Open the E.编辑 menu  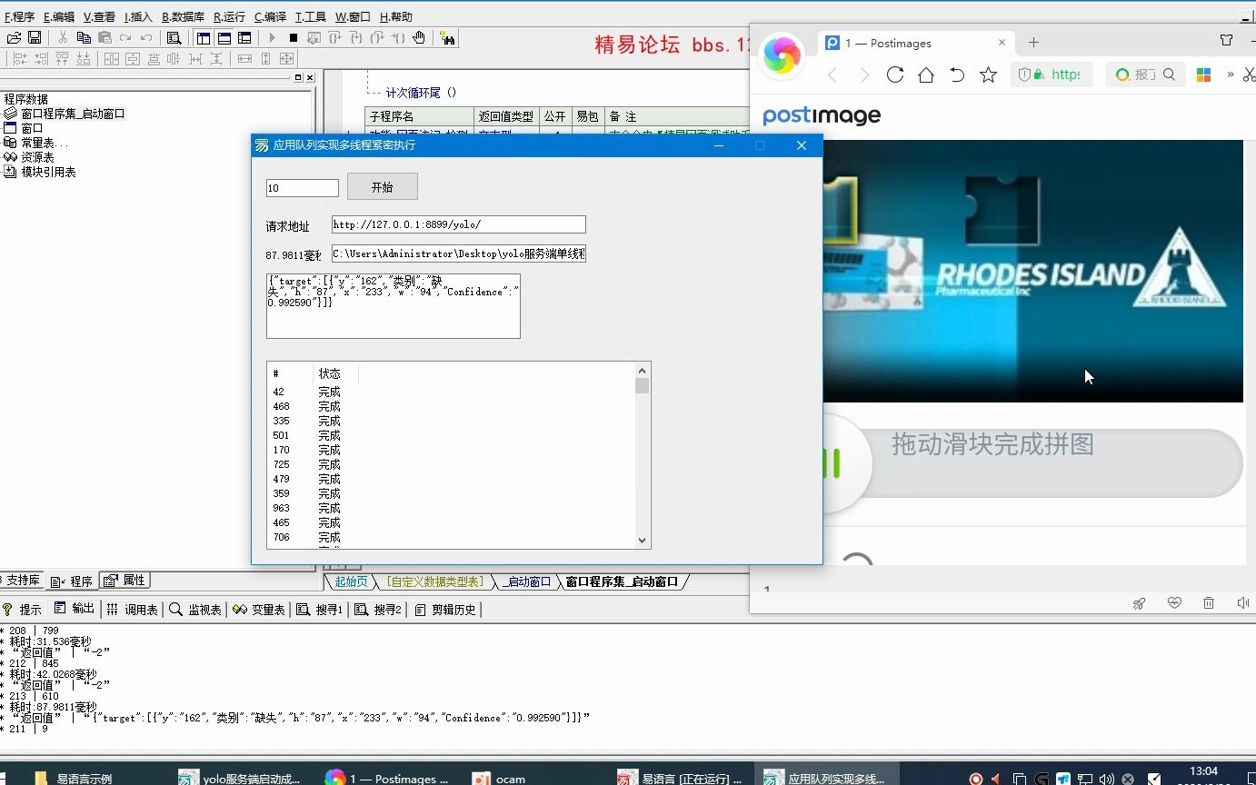tap(59, 16)
